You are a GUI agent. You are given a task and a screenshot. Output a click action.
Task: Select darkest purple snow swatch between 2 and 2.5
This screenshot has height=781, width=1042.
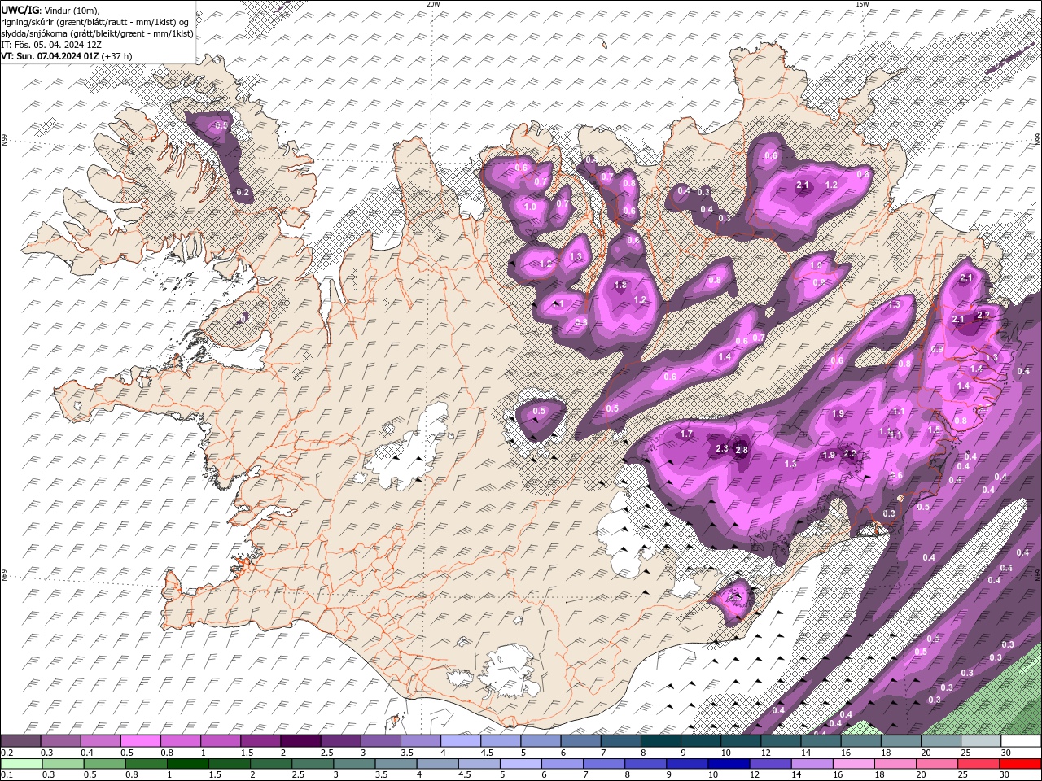(300, 741)
